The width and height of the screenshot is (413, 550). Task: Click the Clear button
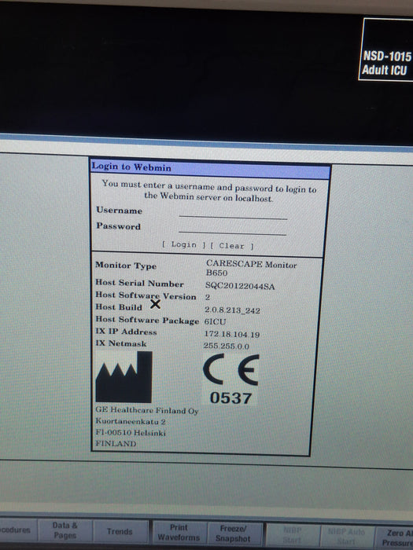[232, 245]
